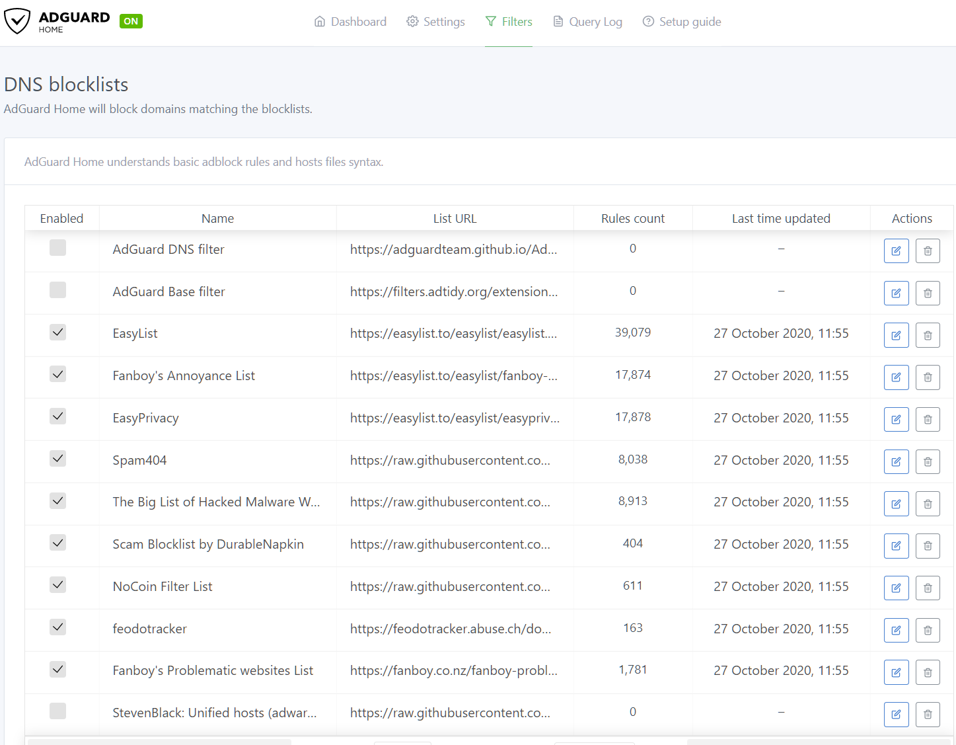Open the Settings gear in the navigation
Screen dimensions: 956x745
point(435,21)
